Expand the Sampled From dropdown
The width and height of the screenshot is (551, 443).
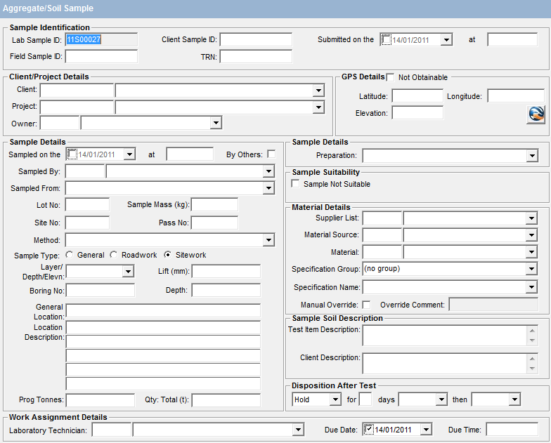pos(268,188)
